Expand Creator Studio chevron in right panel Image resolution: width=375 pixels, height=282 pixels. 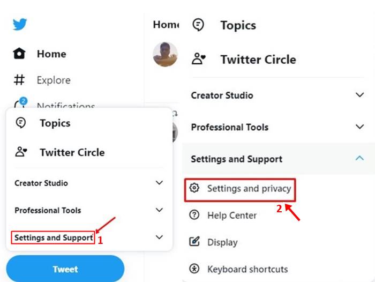pos(359,95)
